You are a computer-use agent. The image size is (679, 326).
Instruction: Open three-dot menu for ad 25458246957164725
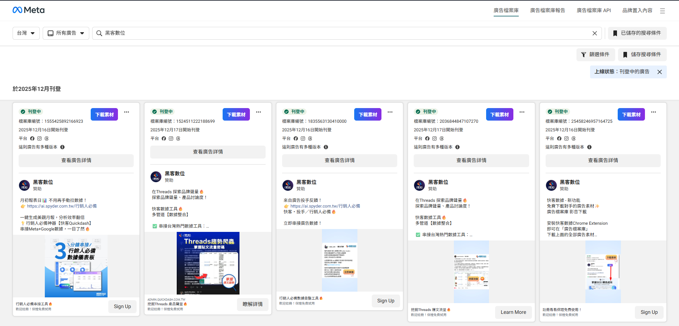click(x=654, y=112)
